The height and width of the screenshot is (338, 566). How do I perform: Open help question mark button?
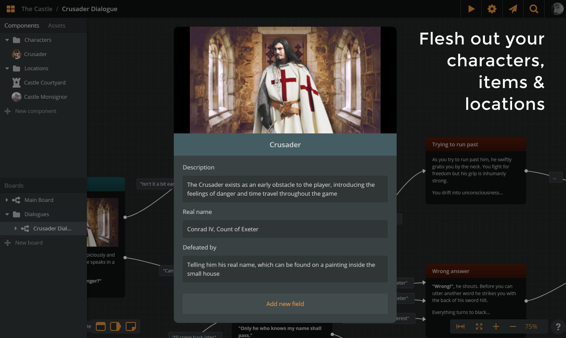[558, 326]
